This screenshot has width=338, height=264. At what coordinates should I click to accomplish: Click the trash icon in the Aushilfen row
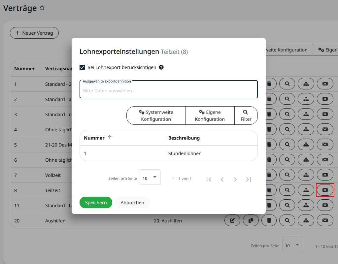pos(269,220)
